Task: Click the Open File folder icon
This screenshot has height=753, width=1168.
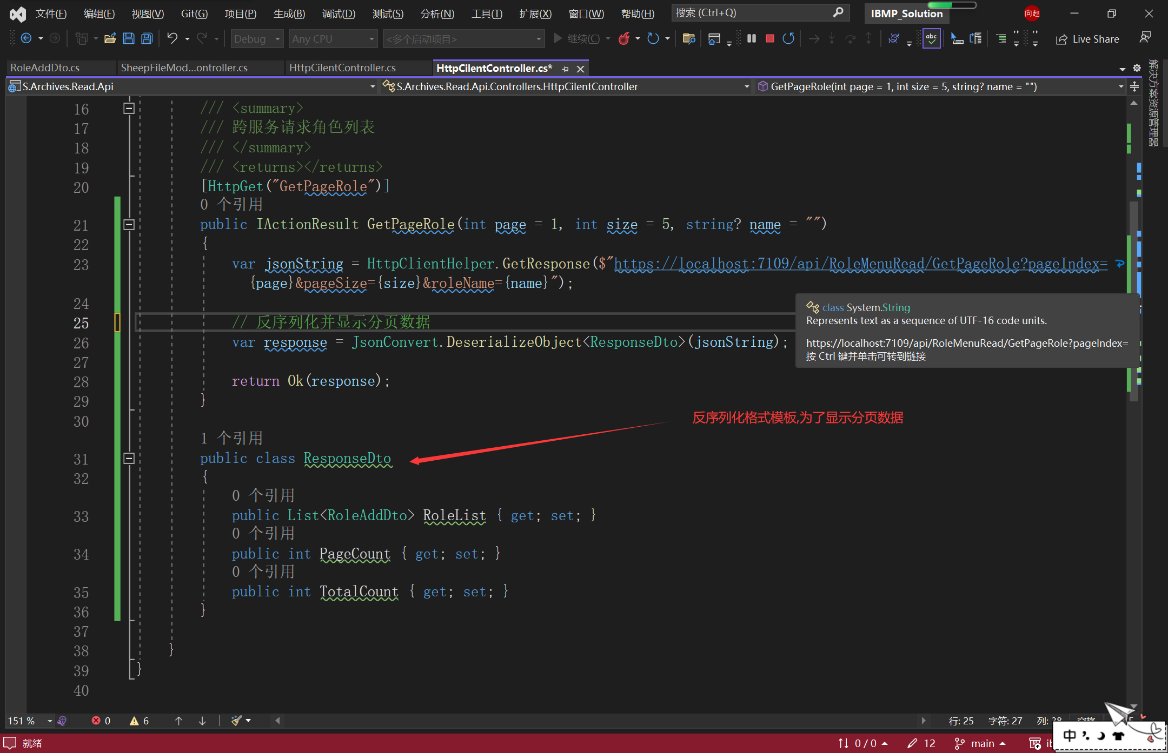Action: pyautogui.click(x=110, y=38)
